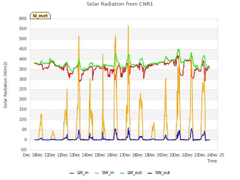This screenshot has height=180, width=240.
Task: Click the Dec 18 x-axis label
Action: pos(130,155)
